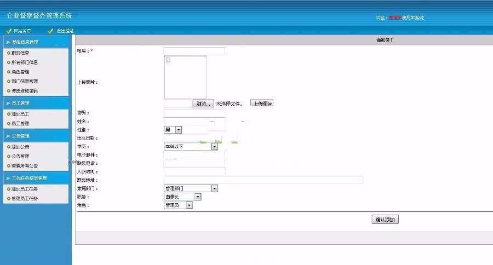Click the arrow icon on 工作任务信息管理 header
The width and height of the screenshot is (493, 265).
[8, 178]
